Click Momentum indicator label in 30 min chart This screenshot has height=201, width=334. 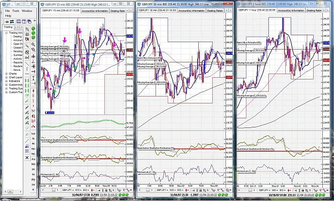[146, 172]
